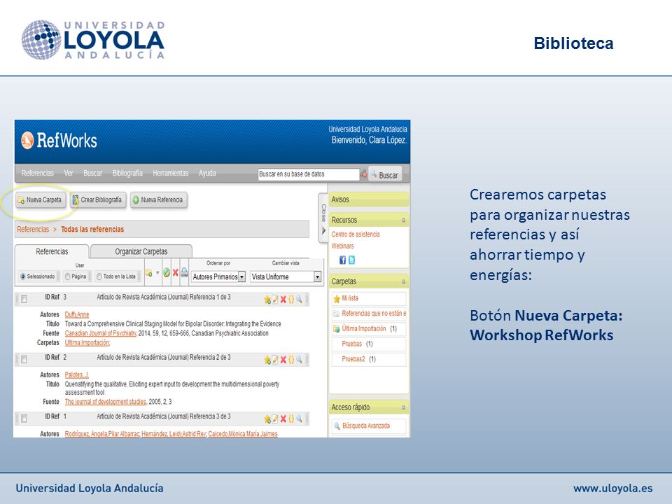672x504 pixels.
Task: Click the magnifier view icon for Referencia 3 de 3
Action: [299, 419]
